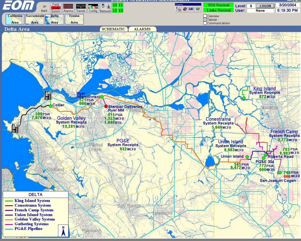Click the date display 3/20/2004
This screenshot has height=241, width=301.
287,5
